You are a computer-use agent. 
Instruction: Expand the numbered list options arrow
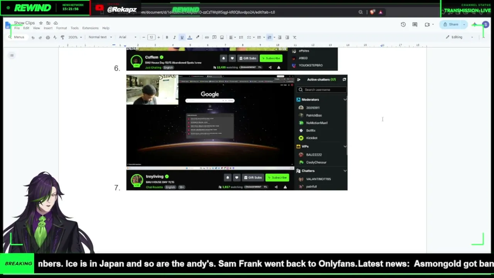pos(274,37)
